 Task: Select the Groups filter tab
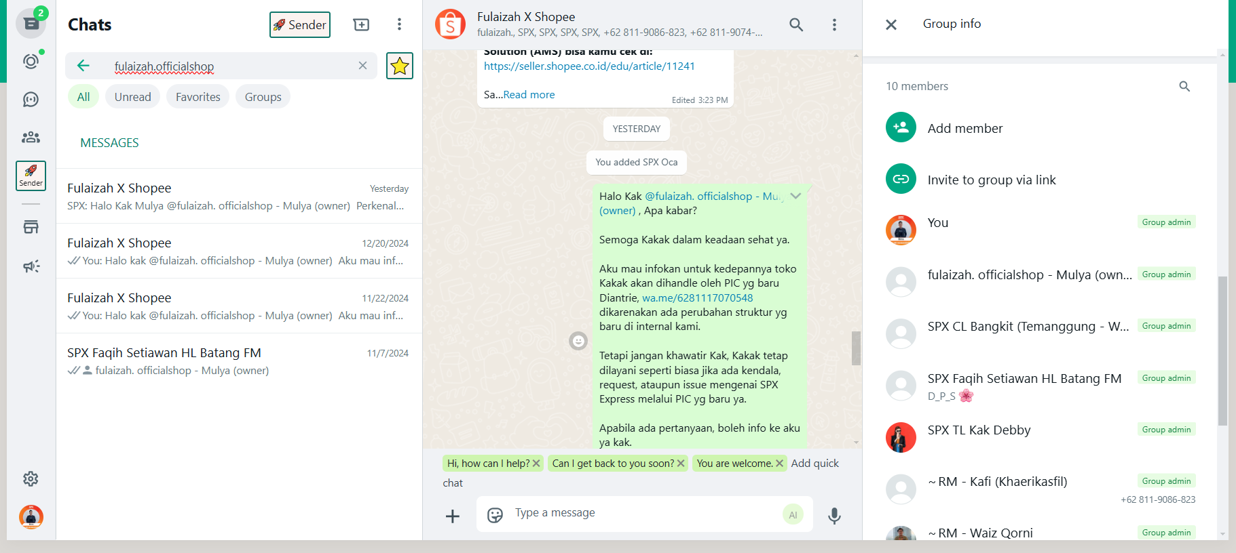[x=263, y=97]
